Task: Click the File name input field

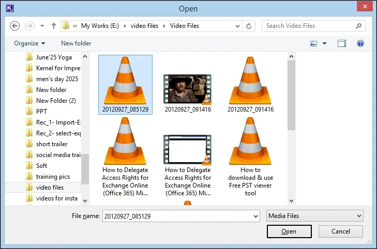Action: point(177,216)
